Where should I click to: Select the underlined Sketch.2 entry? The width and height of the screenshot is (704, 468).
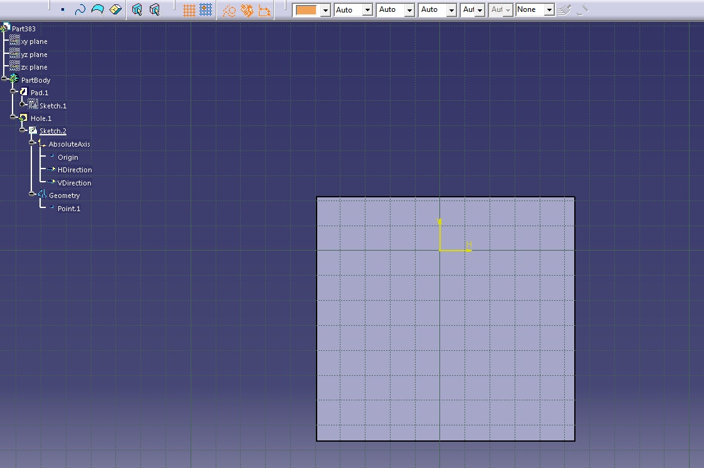pos(53,131)
